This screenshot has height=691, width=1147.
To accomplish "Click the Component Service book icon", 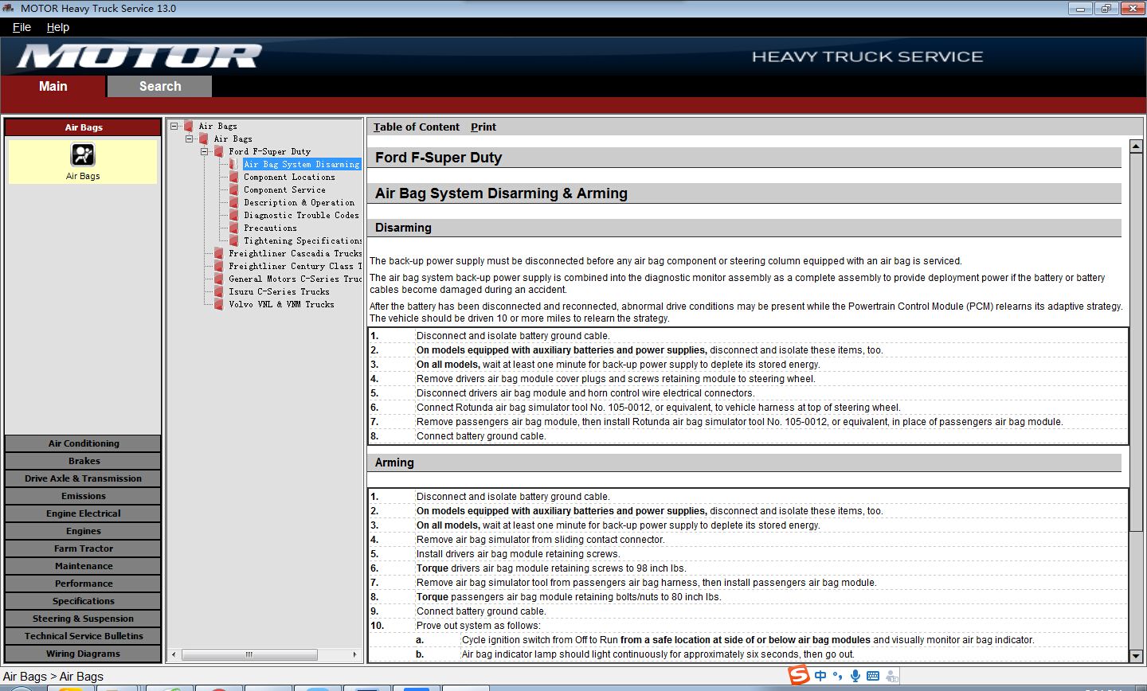I will pyautogui.click(x=234, y=189).
